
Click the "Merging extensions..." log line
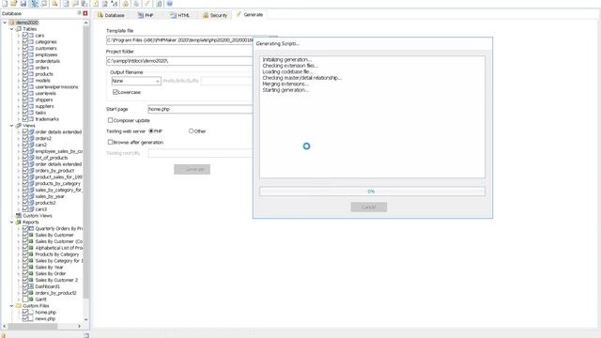click(285, 84)
